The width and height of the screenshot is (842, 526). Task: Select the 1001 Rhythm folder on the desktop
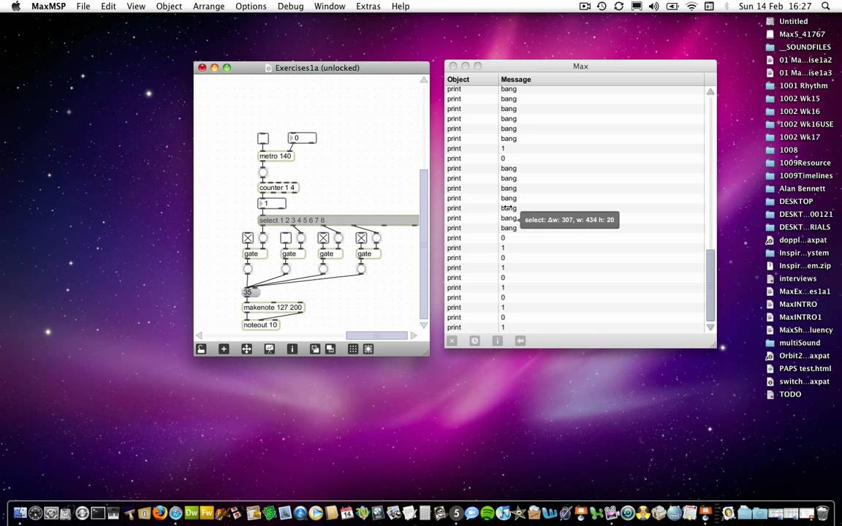point(803,86)
